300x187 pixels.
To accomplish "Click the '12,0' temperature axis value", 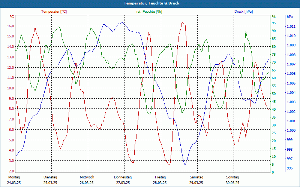I will click(x=10, y=67).
